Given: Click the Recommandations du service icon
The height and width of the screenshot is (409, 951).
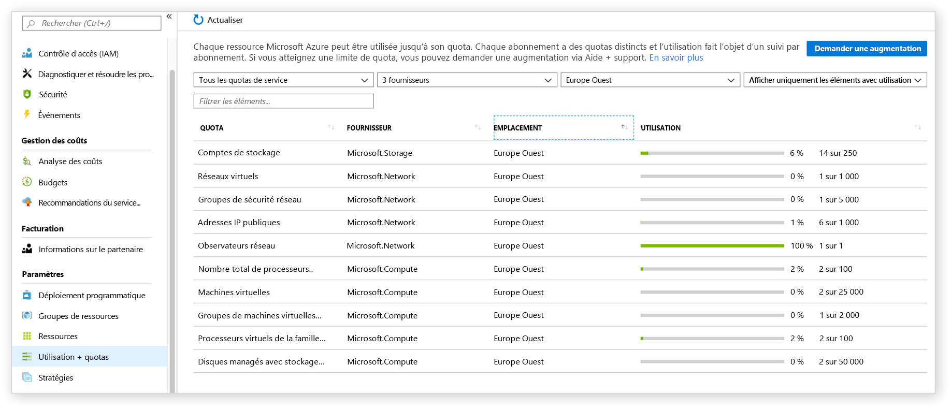Looking at the screenshot, I should pyautogui.click(x=27, y=202).
